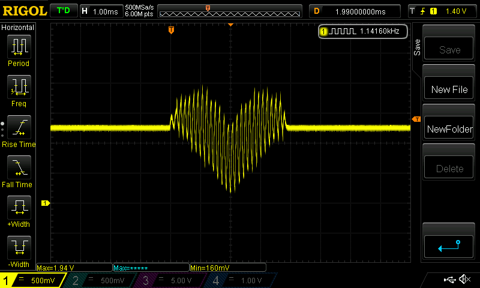Click the trigger level T marker at right edge
Screen dimensions: 480x288
(416, 119)
